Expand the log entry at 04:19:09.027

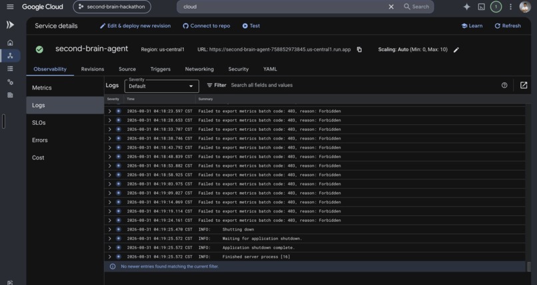click(x=109, y=193)
